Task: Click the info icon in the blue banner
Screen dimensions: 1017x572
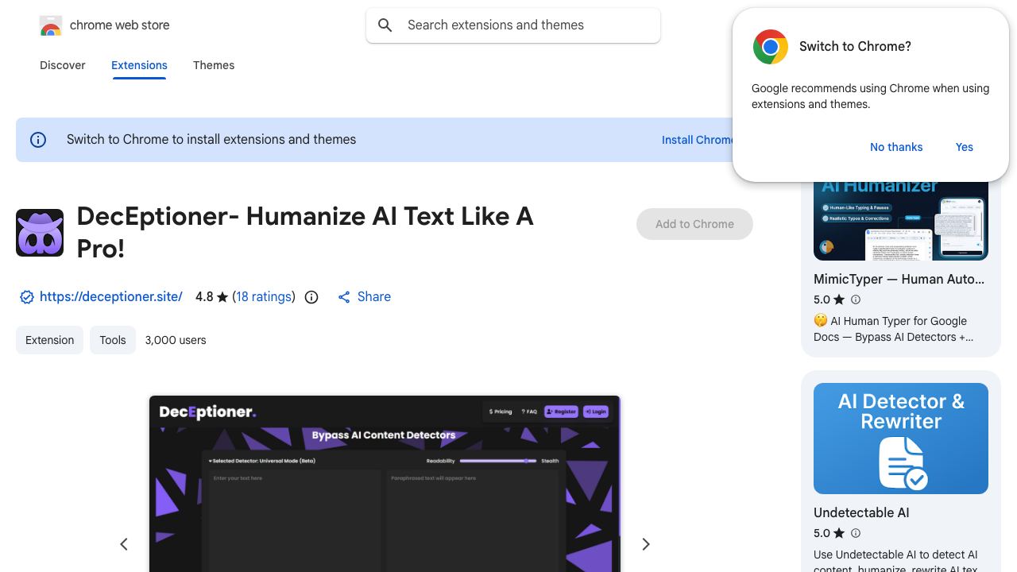Action: tap(38, 140)
